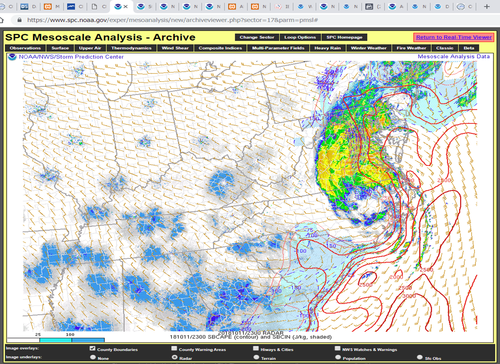Expand the Wind Shear menu

pyautogui.click(x=175, y=48)
